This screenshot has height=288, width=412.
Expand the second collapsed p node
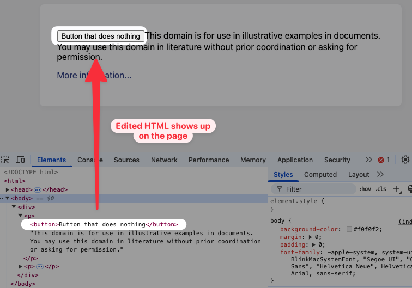[x=21, y=266]
